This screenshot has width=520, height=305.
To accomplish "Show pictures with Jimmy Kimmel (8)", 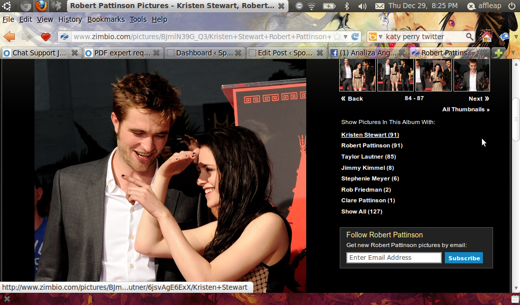I will [x=368, y=168].
